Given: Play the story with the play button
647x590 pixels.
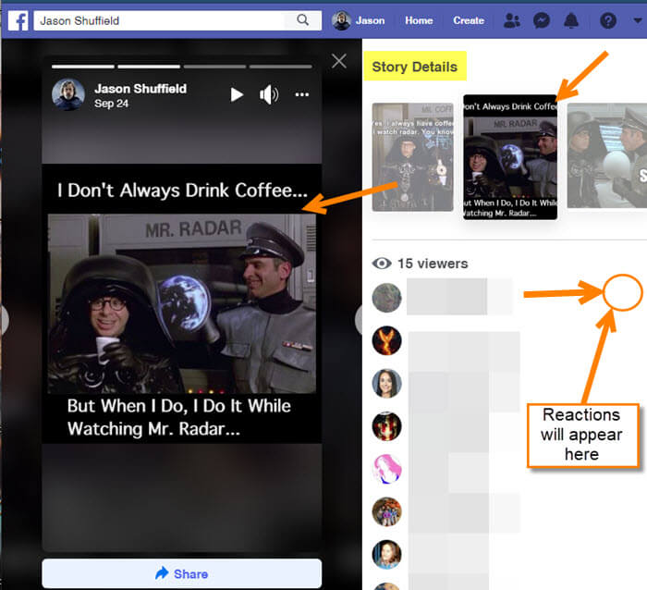Looking at the screenshot, I should [237, 94].
